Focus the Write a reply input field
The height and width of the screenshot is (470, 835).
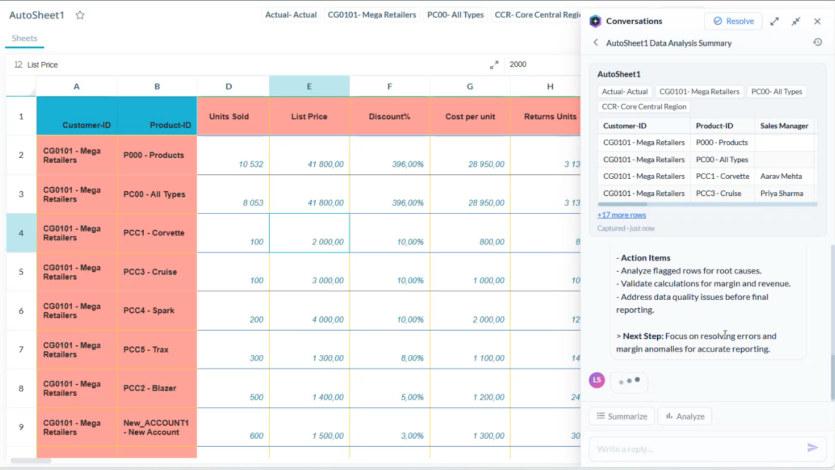tap(697, 448)
